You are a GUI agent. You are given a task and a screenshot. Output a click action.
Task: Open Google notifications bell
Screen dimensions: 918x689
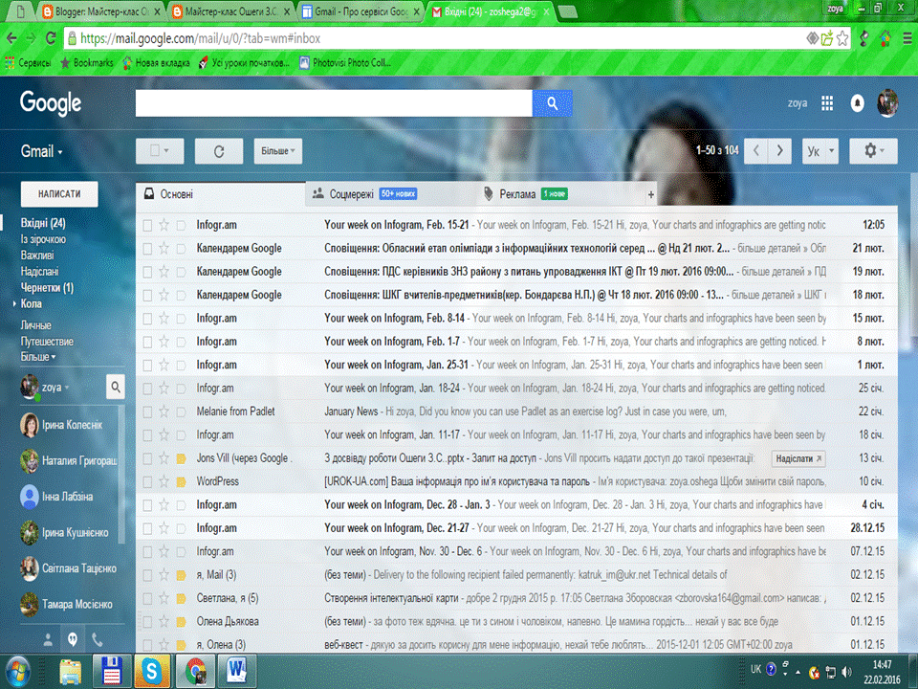pyautogui.click(x=857, y=103)
